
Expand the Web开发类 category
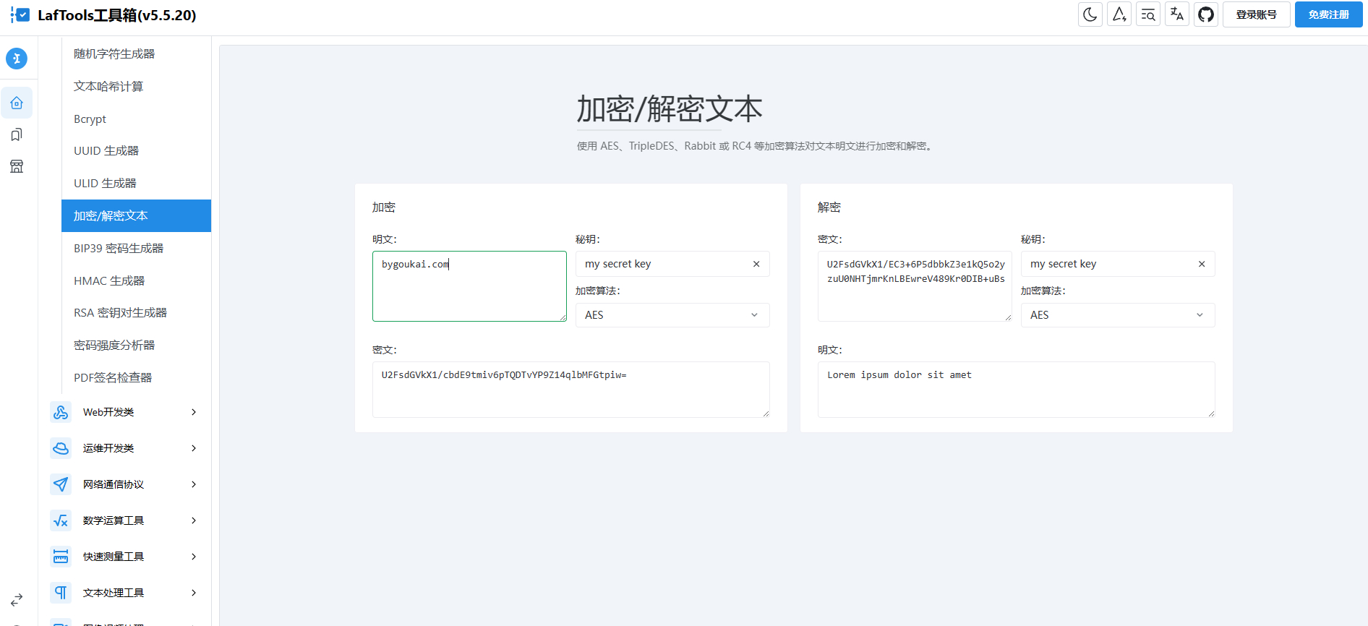point(123,412)
